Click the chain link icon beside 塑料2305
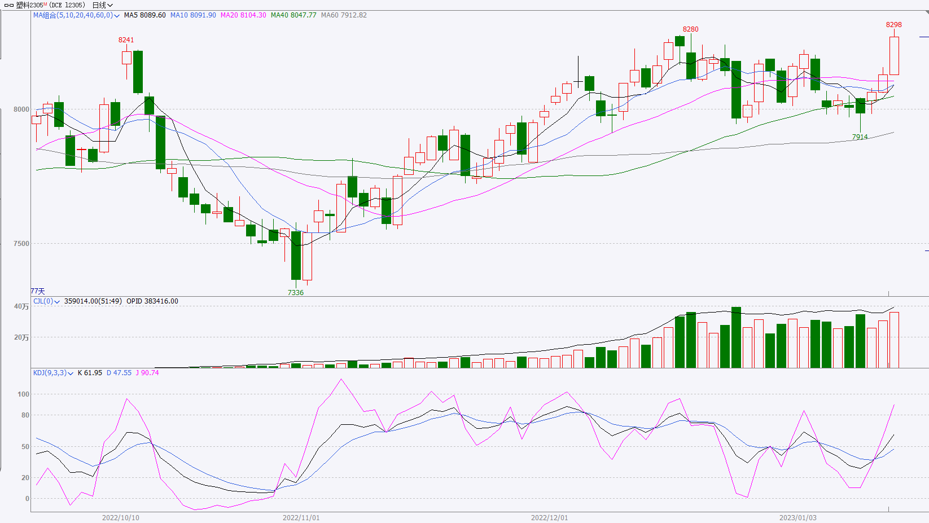This screenshot has height=523, width=929. (9, 5)
